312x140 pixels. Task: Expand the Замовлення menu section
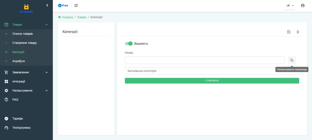tap(47, 72)
